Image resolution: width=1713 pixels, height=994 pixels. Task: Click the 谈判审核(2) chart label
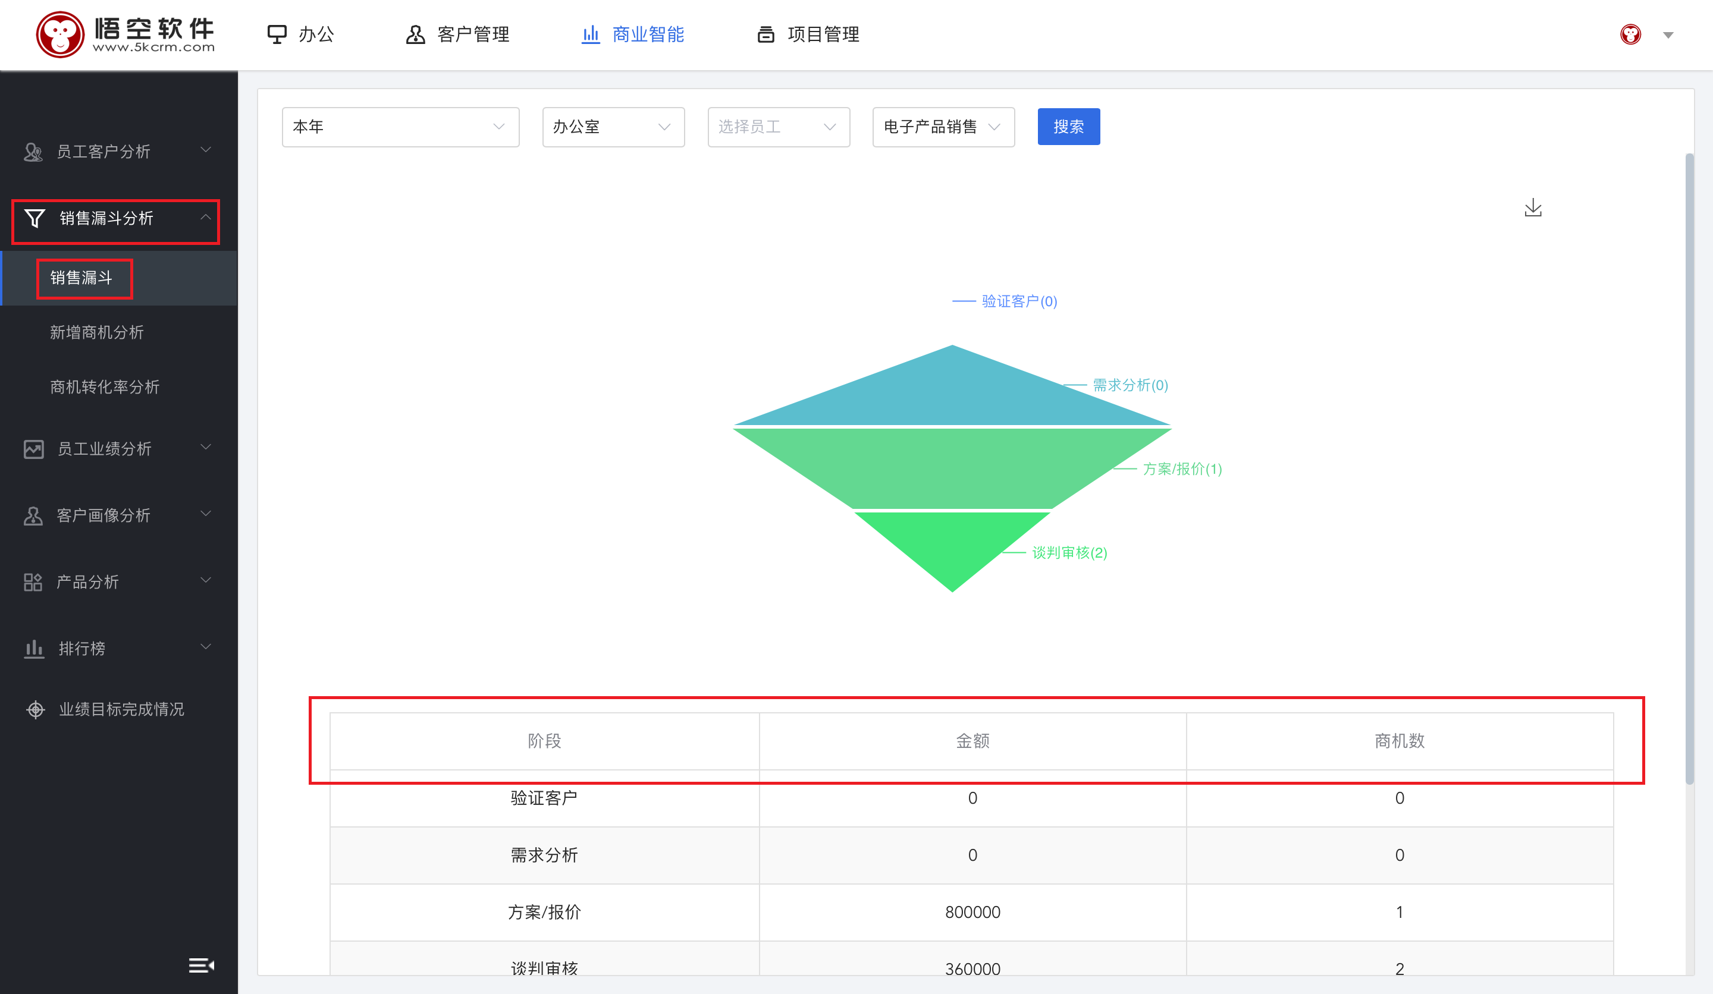[1070, 552]
